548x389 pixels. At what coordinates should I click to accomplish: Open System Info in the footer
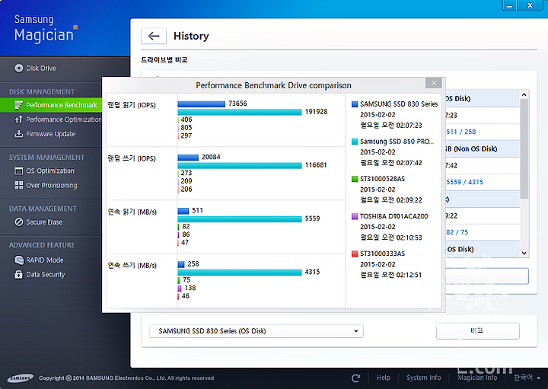point(424,378)
